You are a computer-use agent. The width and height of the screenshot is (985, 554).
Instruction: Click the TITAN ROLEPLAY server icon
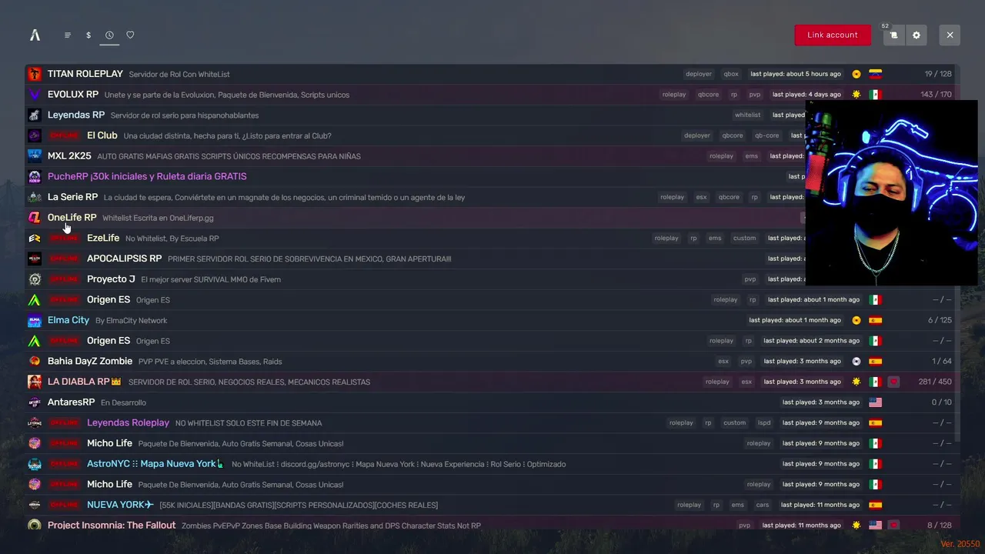(x=35, y=74)
